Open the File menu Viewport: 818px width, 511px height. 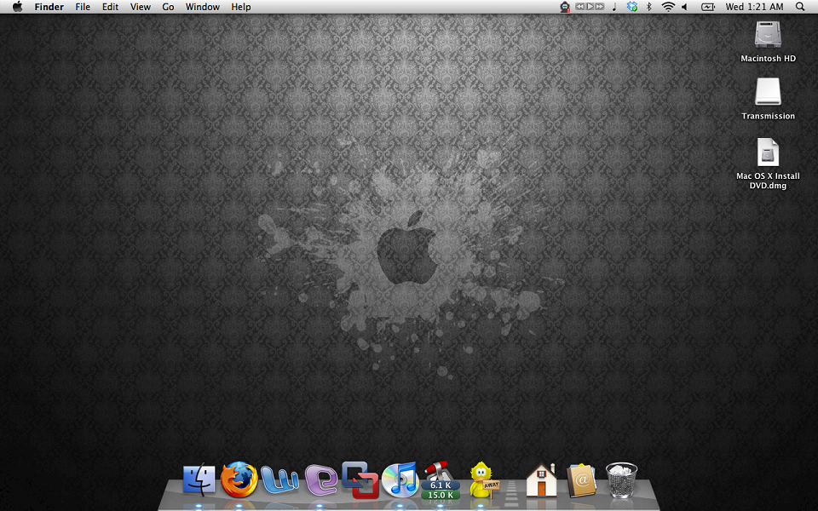click(83, 7)
